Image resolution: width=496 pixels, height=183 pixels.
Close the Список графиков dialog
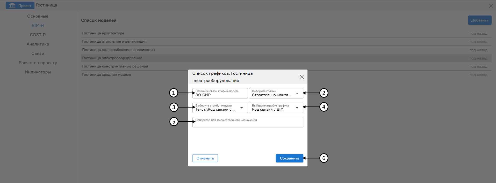click(301, 77)
